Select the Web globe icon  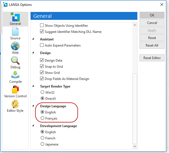[x=15, y=46]
